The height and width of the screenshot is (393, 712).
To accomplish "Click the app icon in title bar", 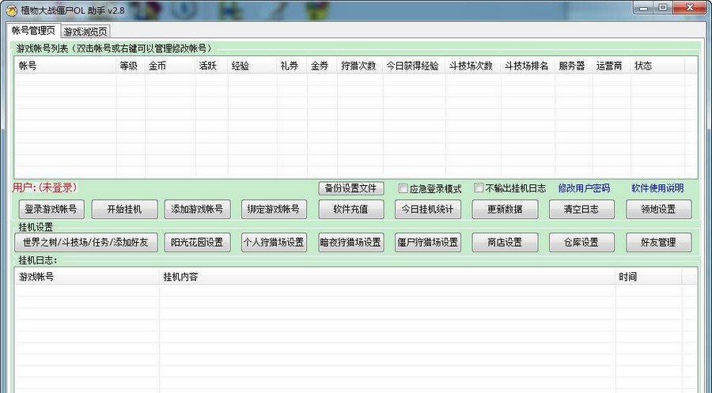I will (12, 10).
